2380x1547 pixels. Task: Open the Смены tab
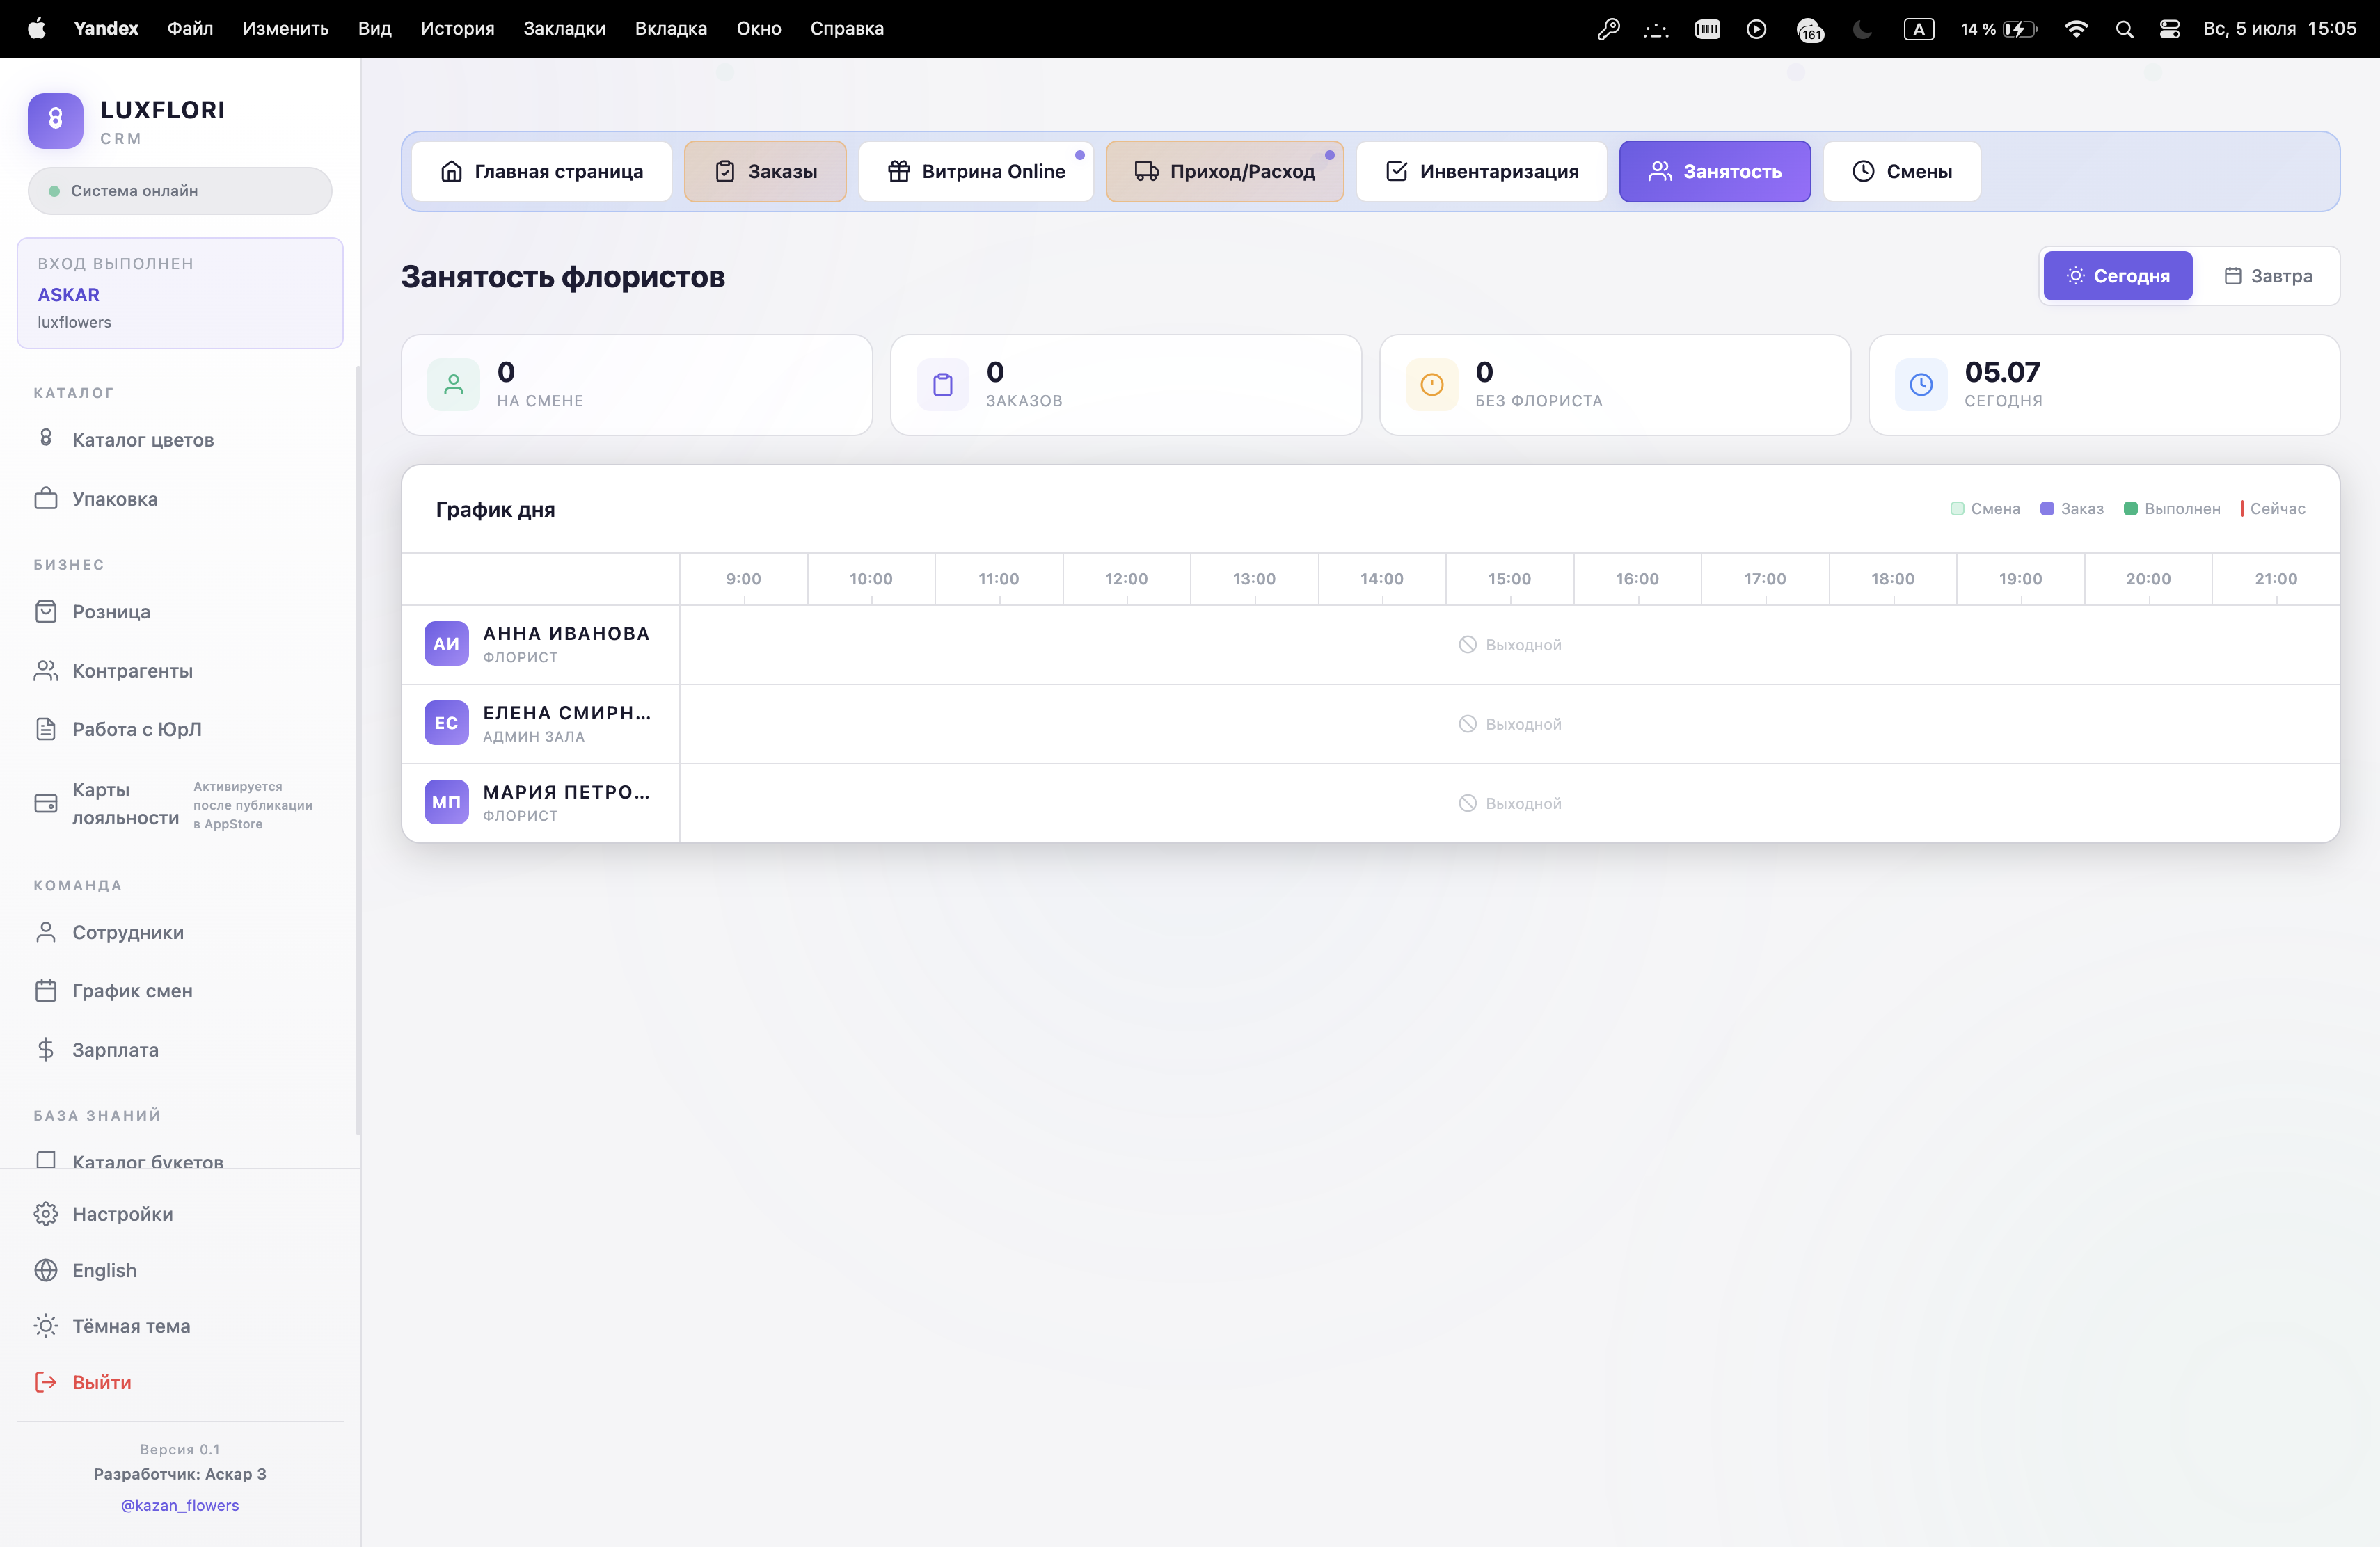[1901, 171]
